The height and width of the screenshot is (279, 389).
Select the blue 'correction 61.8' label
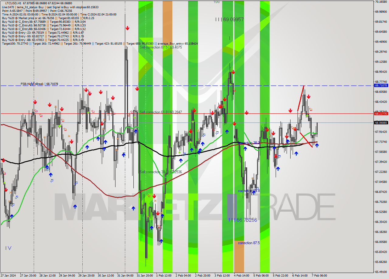coord(249,191)
